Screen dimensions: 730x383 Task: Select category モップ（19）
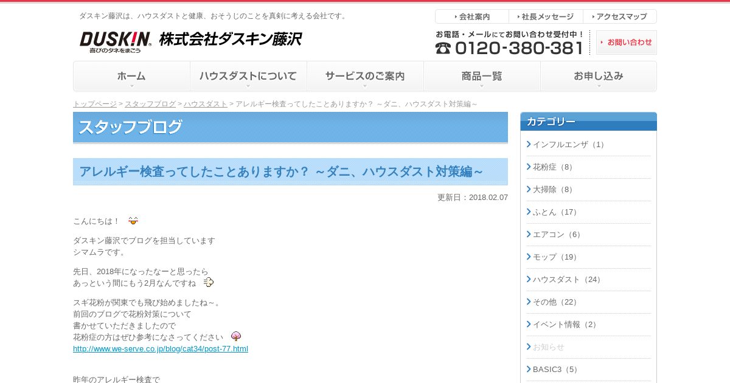click(557, 257)
